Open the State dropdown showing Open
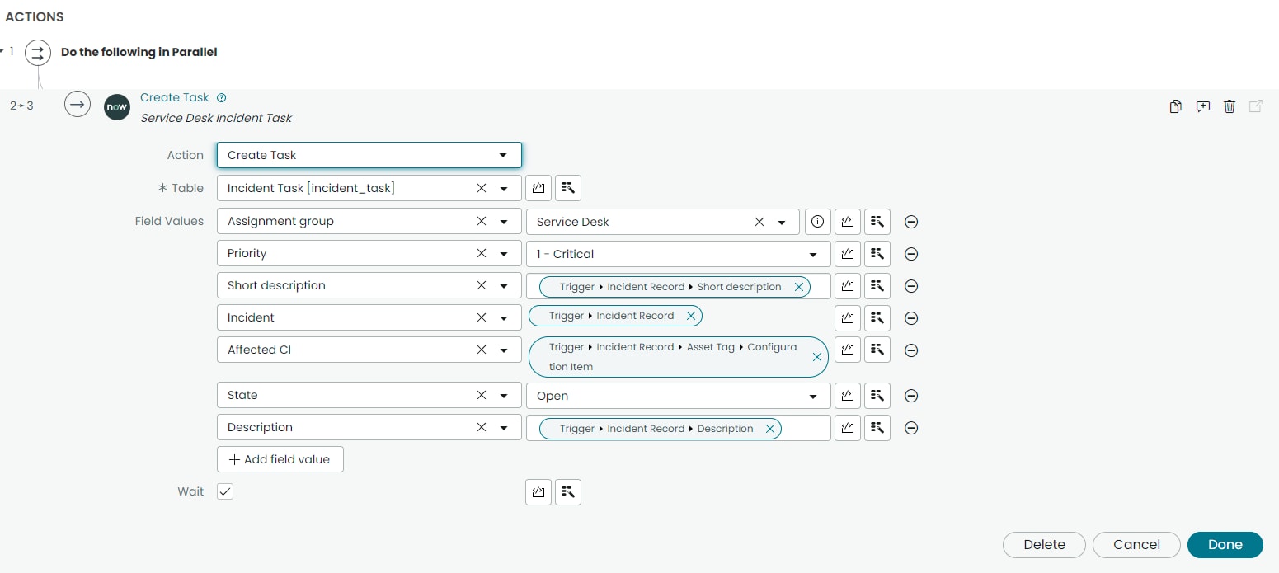 pyautogui.click(x=812, y=396)
